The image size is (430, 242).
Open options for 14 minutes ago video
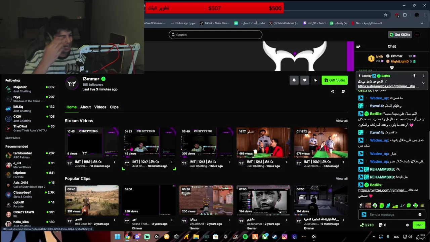pyautogui.click(x=115, y=162)
